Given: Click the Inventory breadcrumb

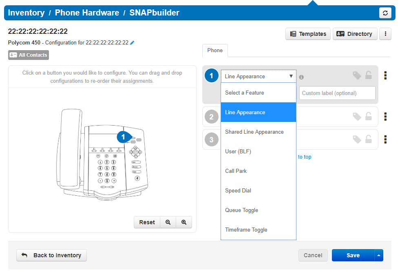Looking at the screenshot, I should click(x=26, y=13).
